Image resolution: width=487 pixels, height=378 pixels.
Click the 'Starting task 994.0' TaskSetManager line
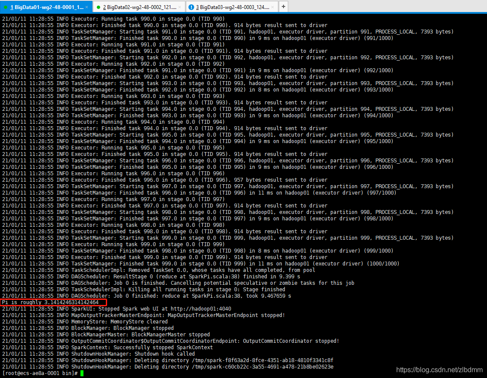point(228,109)
